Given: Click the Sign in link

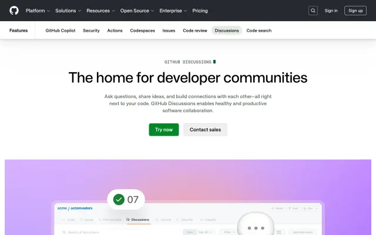Looking at the screenshot, I should 331,11.
